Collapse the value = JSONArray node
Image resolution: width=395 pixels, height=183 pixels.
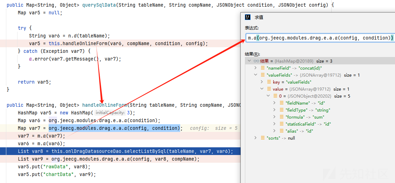coord(262,89)
